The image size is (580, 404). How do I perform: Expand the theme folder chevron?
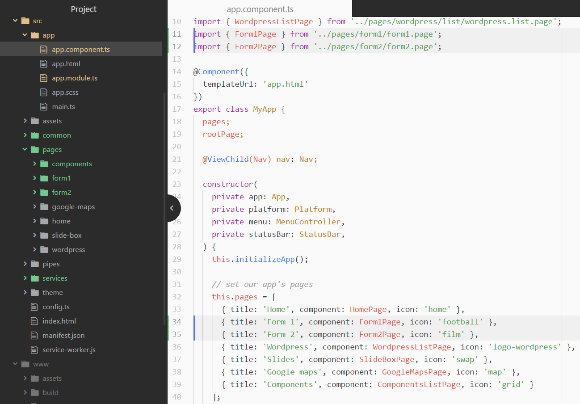(x=25, y=292)
